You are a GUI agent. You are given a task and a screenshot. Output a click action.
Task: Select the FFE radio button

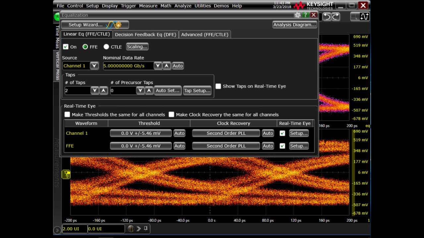tap(85, 47)
